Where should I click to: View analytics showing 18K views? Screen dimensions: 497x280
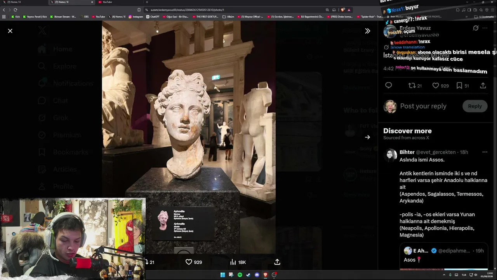coord(238,262)
